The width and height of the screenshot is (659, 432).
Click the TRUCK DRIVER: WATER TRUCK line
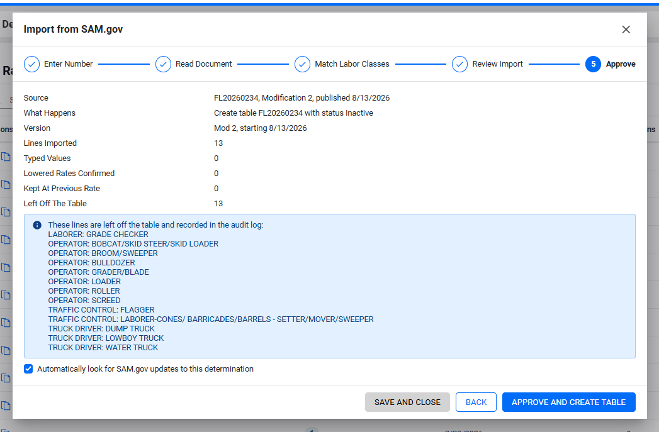click(103, 348)
